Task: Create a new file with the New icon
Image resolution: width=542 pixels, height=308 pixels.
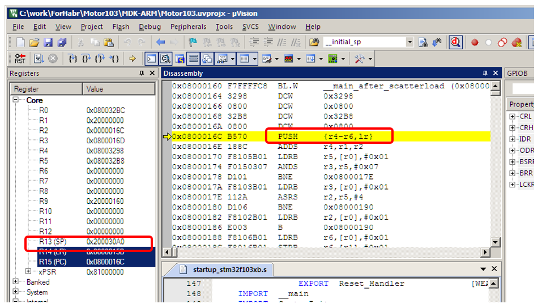Action: [x=20, y=42]
